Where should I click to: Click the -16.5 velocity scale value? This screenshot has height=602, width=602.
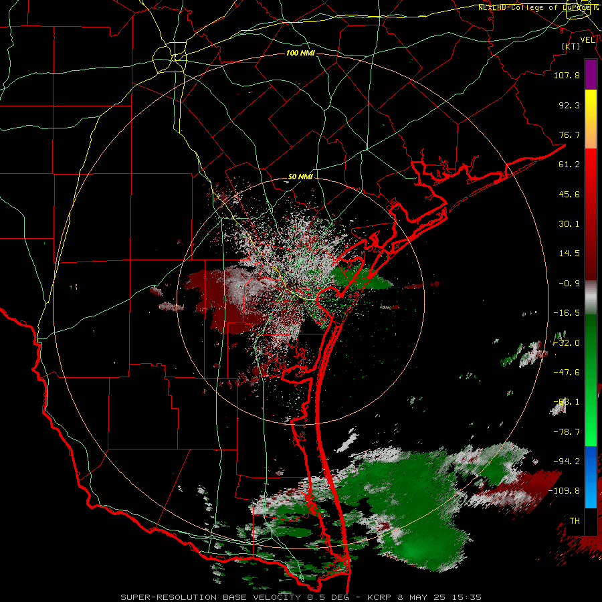(567, 313)
